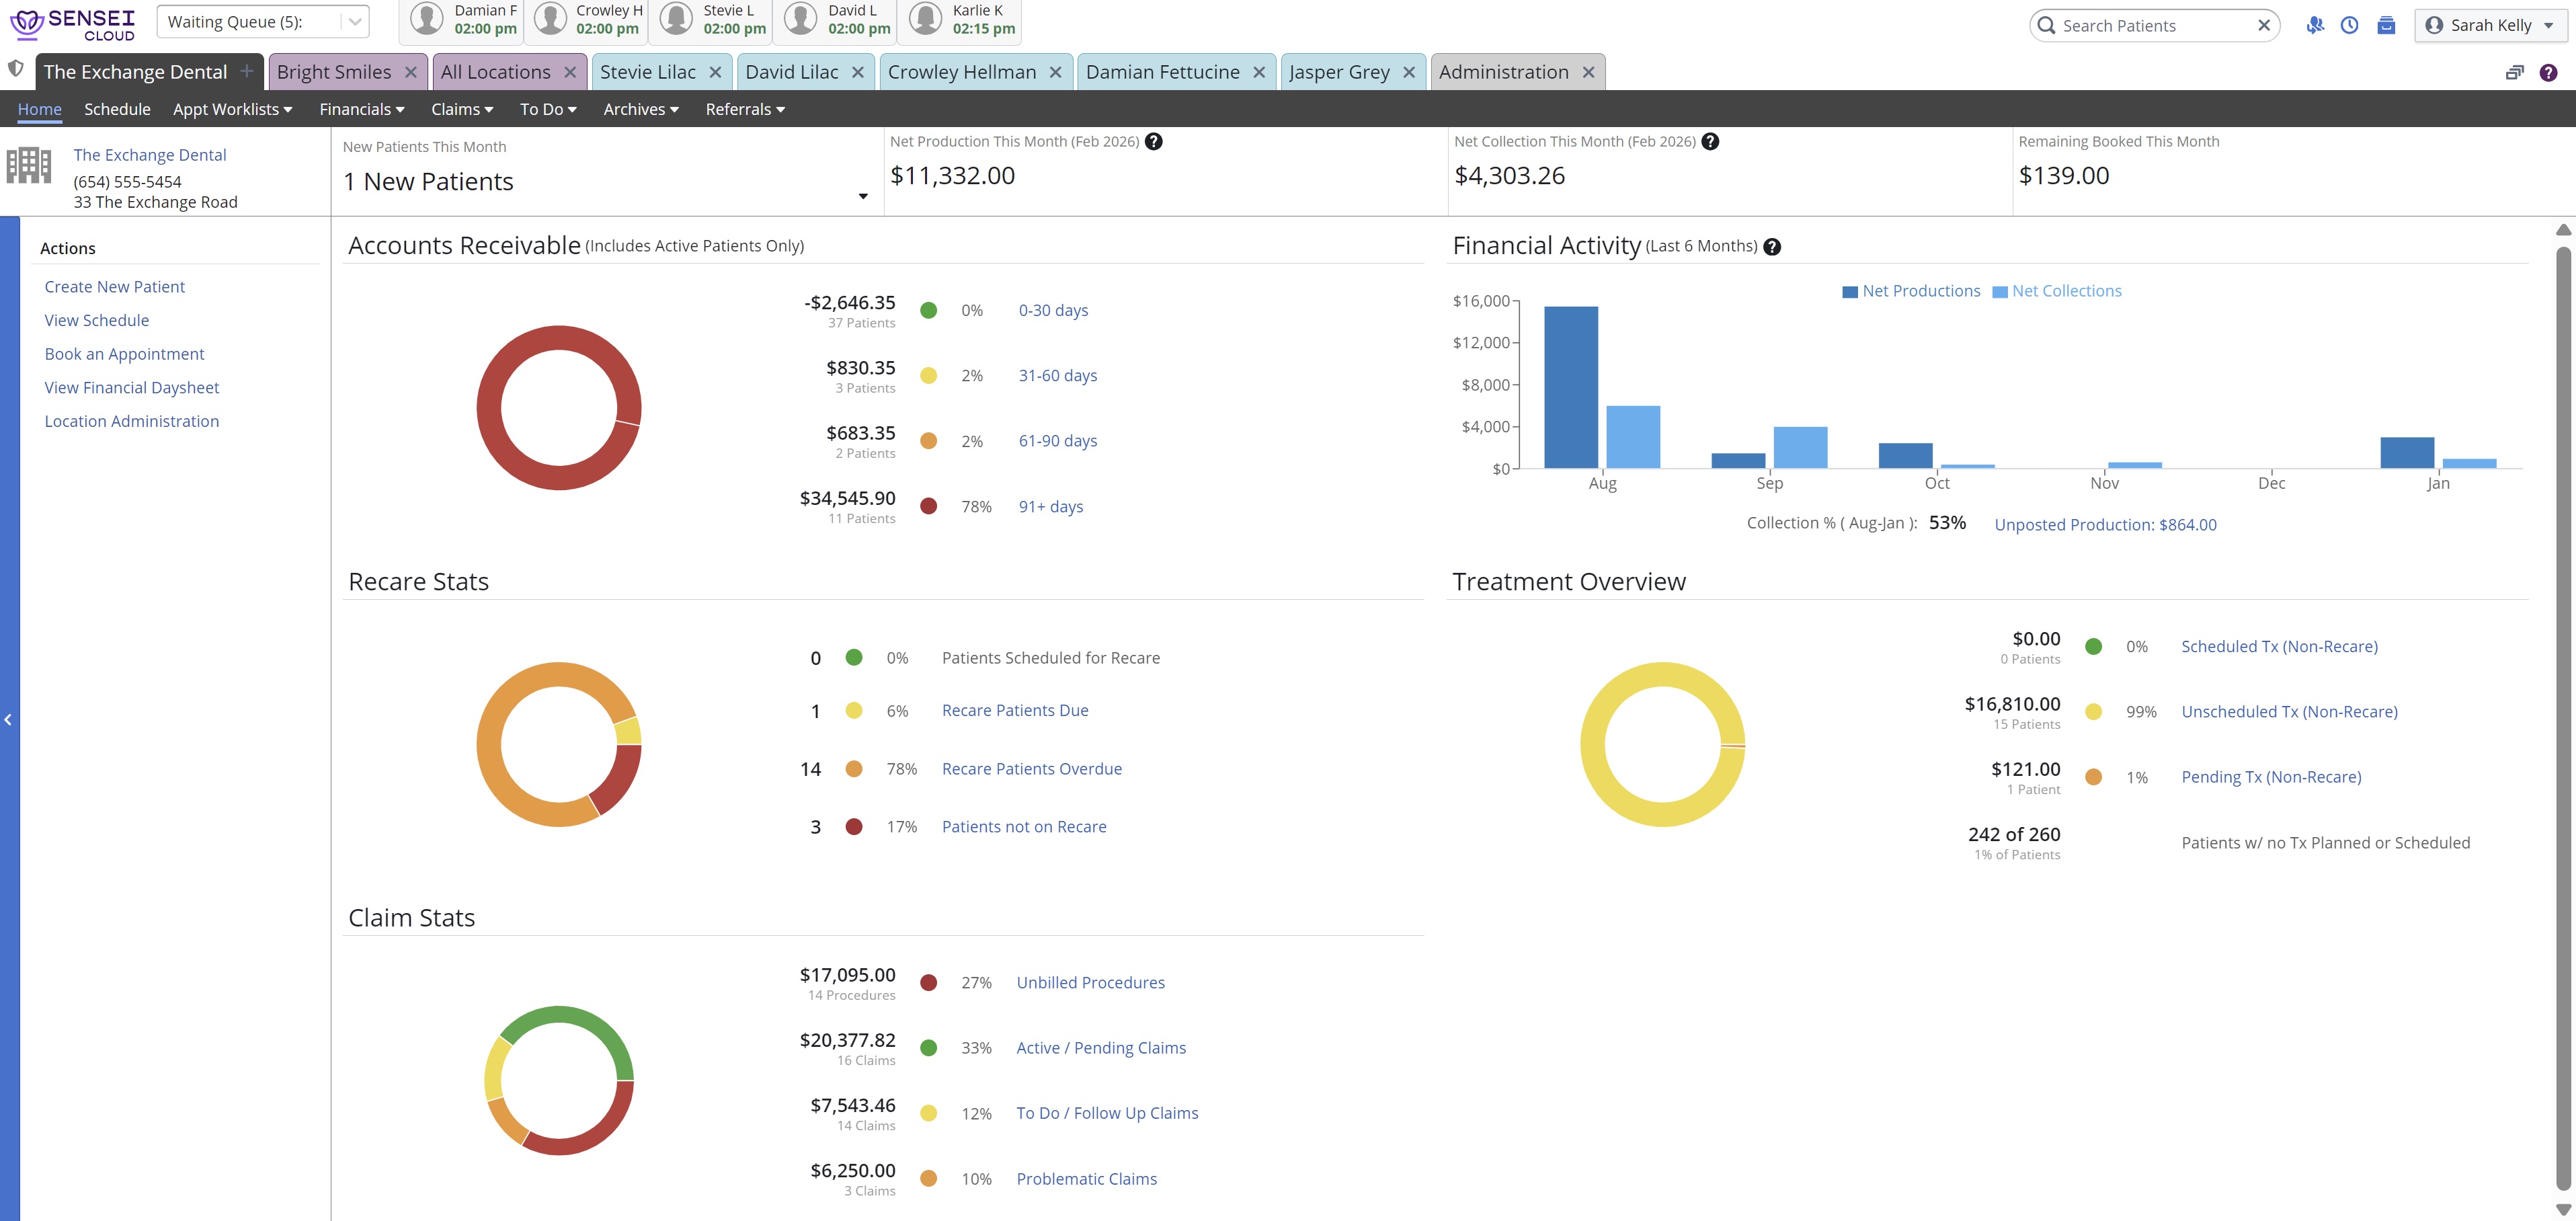This screenshot has height=1221, width=2576.
Task: Click the stacked windows icon near help
Action: (x=2514, y=72)
